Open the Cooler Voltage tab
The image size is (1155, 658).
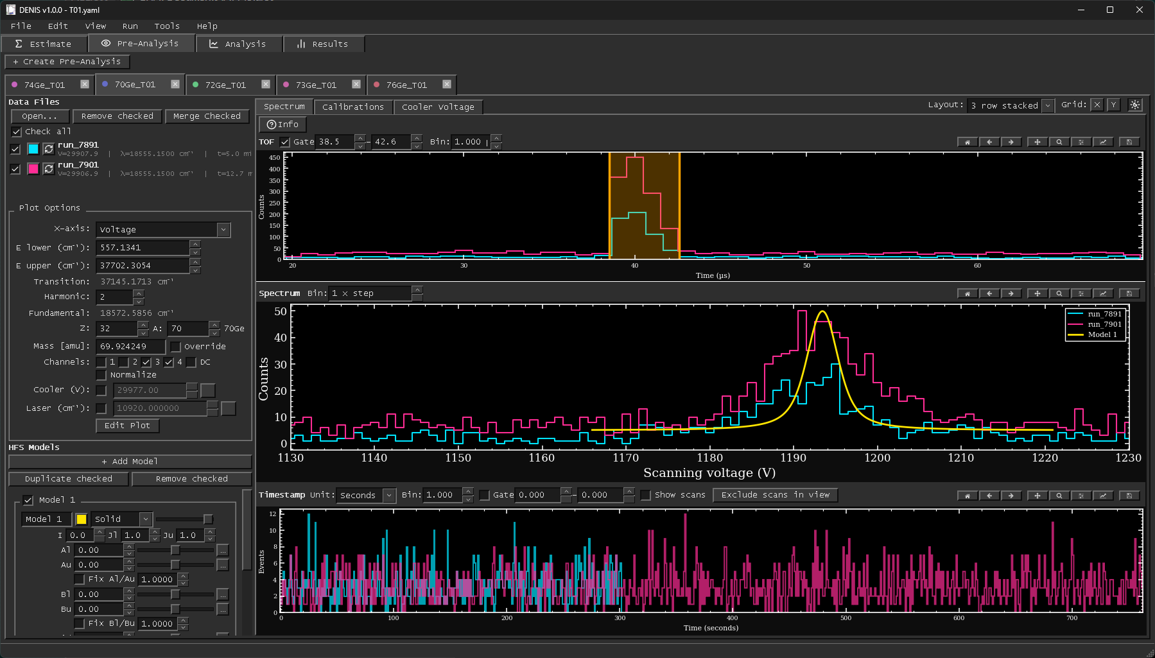[438, 107]
